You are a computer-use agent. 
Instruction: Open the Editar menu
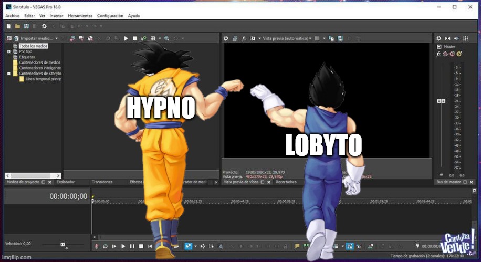coord(29,16)
